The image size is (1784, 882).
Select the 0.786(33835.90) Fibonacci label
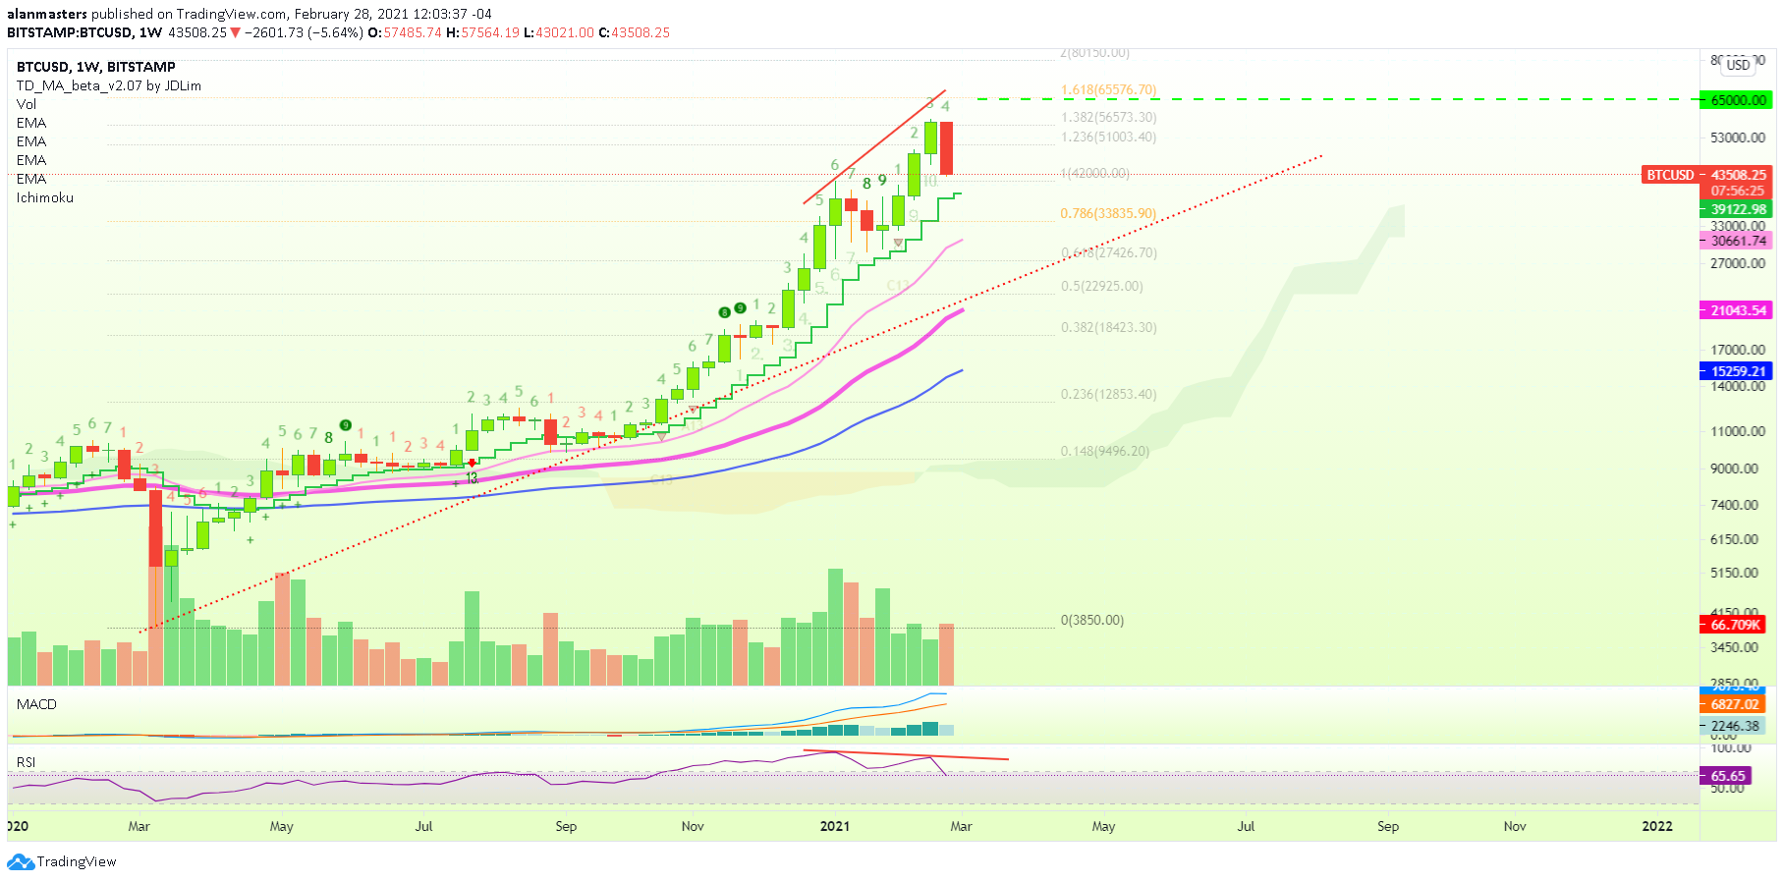(x=1109, y=213)
